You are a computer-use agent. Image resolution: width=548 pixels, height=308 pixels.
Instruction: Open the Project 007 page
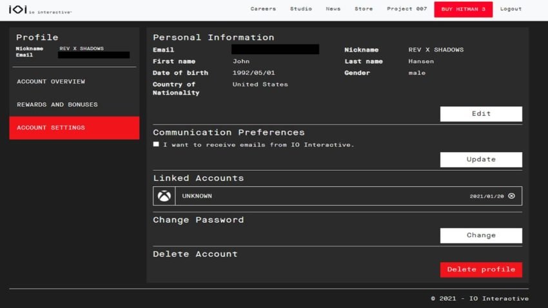click(407, 9)
